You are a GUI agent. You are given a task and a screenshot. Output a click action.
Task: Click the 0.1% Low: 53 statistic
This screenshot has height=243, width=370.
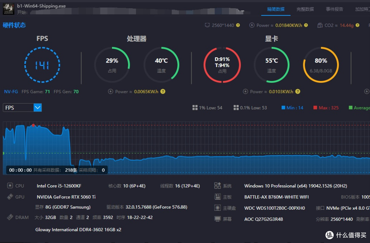(x=253, y=108)
